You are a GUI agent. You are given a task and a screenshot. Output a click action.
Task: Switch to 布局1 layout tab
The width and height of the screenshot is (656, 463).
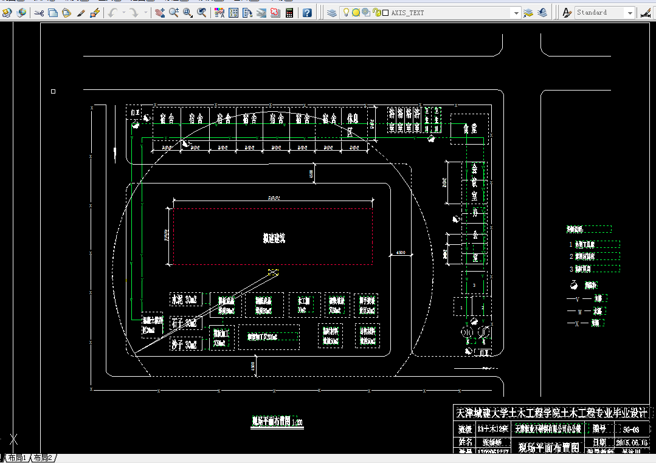pos(17,458)
